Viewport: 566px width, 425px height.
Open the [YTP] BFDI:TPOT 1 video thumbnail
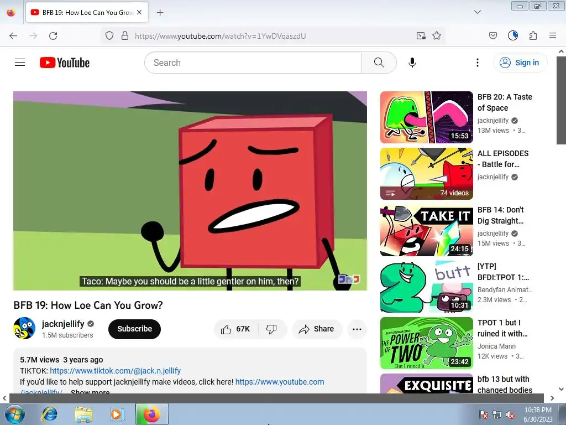pos(427,287)
